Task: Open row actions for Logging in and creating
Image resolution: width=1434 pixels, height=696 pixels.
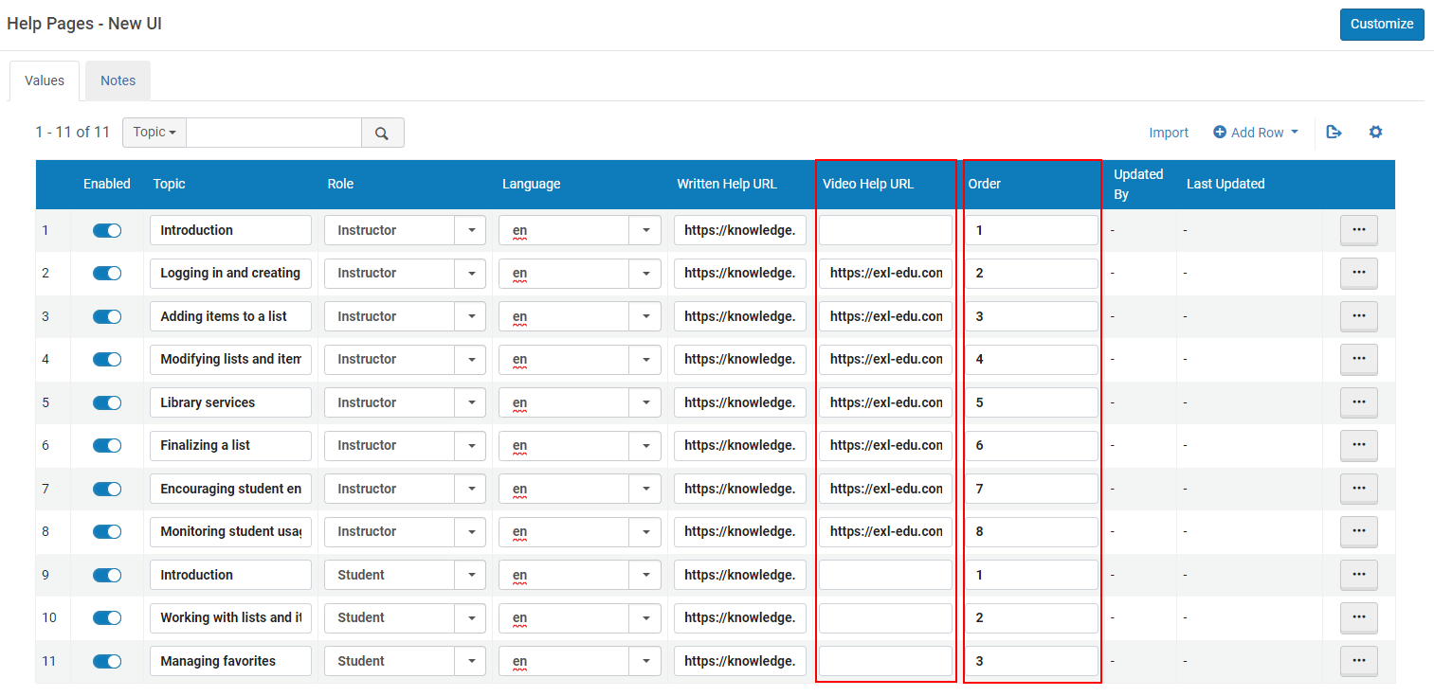Action: coord(1358,274)
